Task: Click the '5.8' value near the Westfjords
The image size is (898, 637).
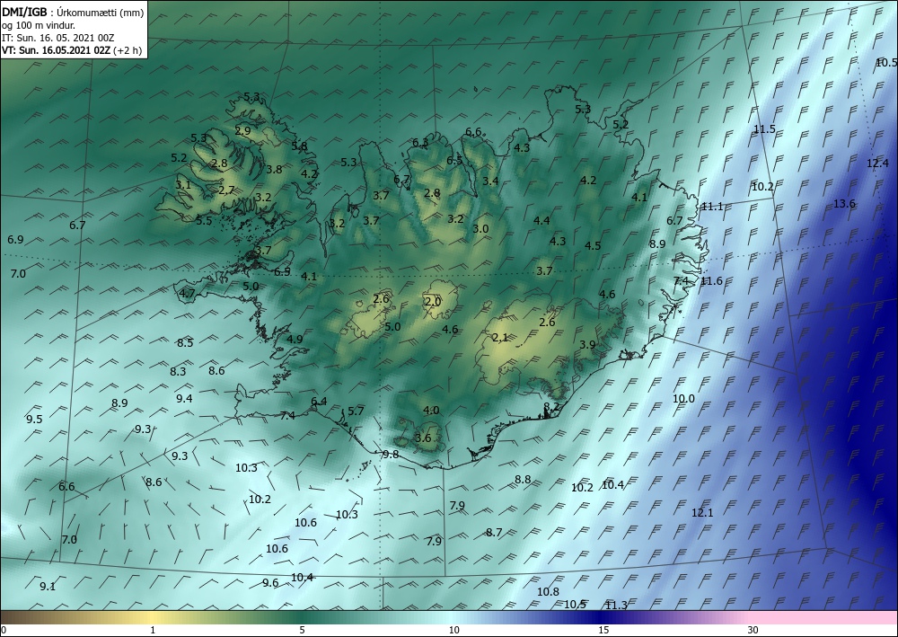Action: point(299,146)
